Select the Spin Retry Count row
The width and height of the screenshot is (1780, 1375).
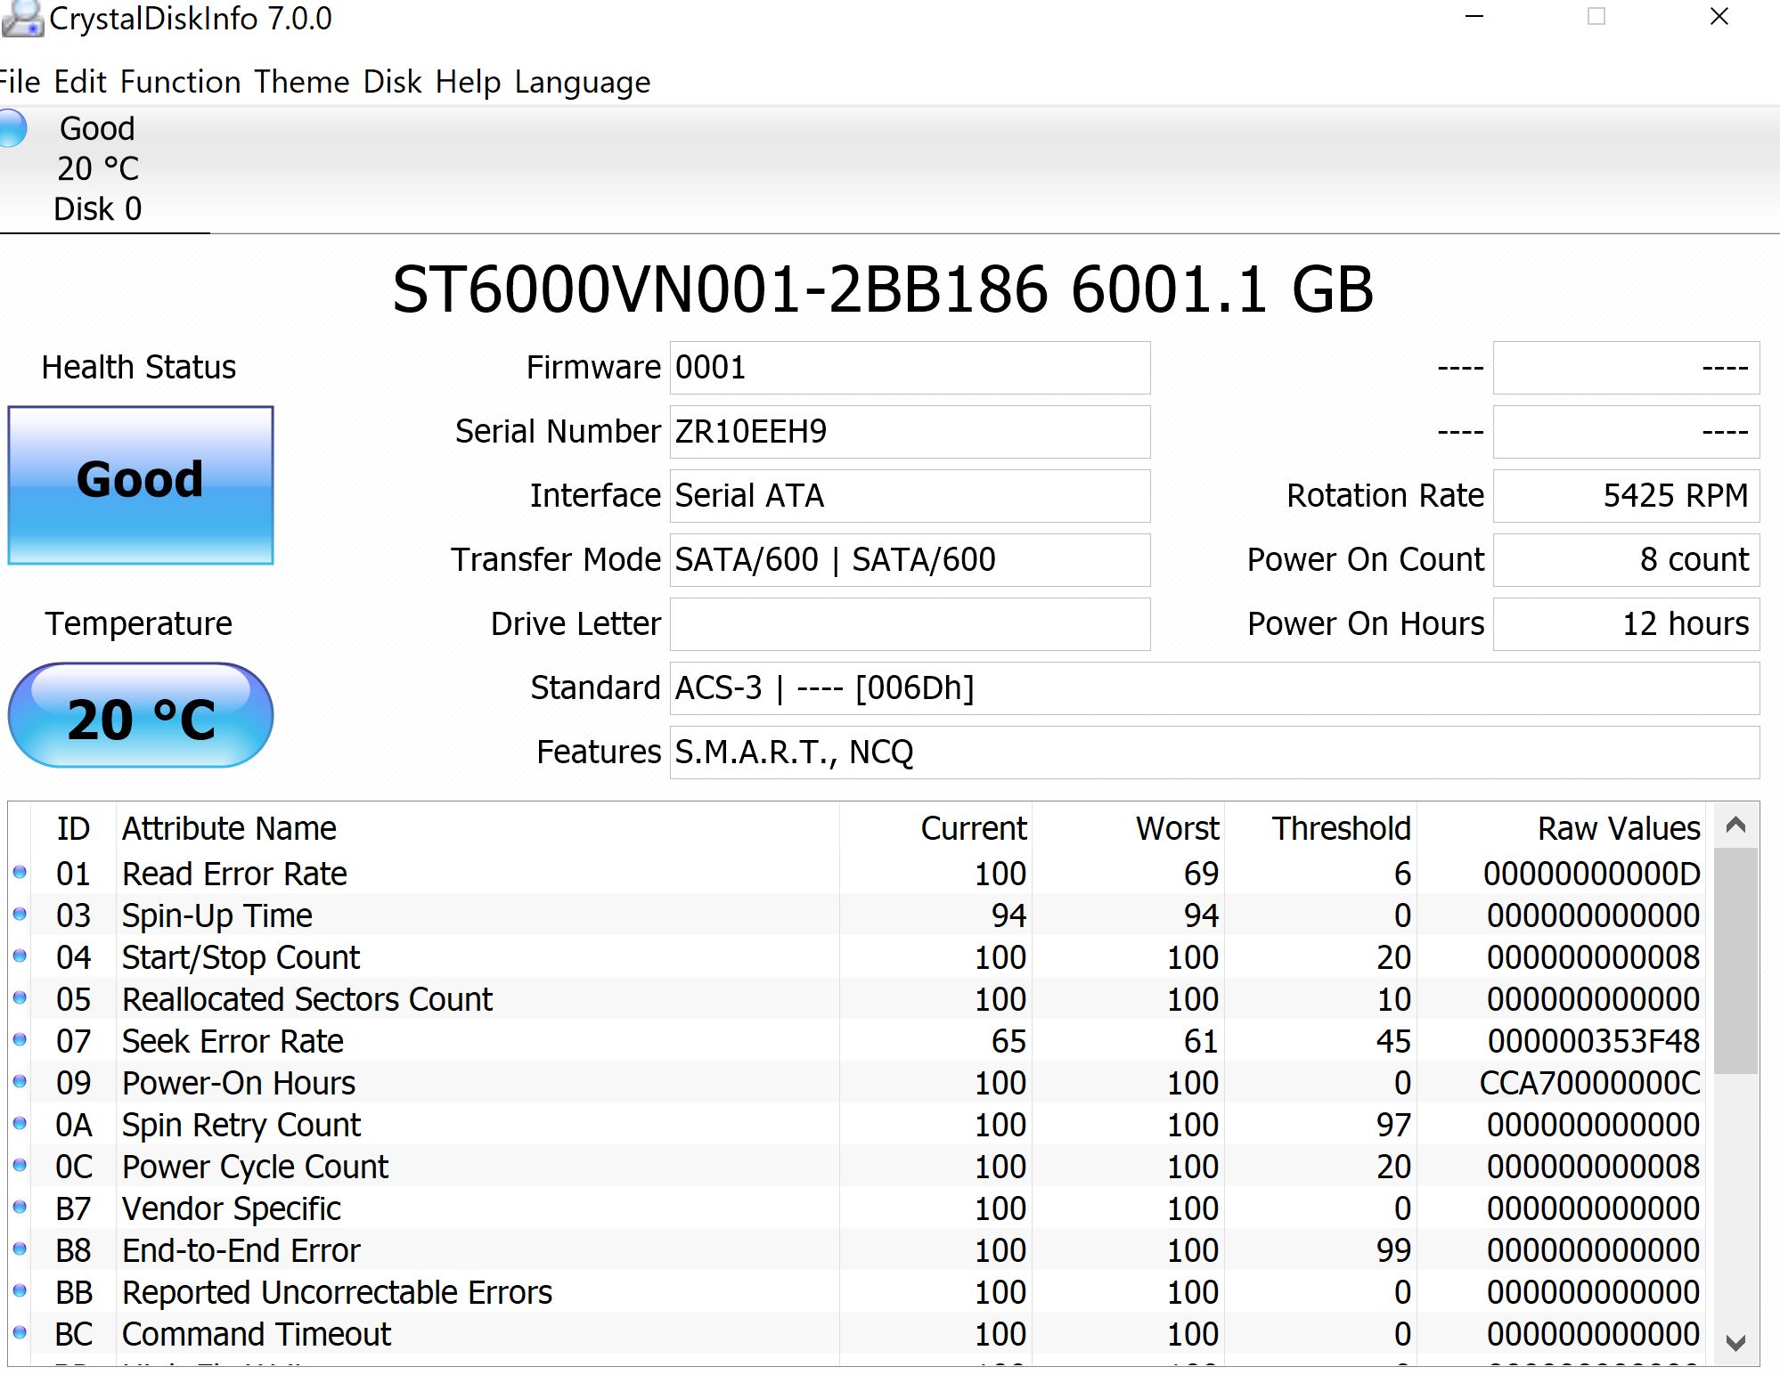(x=857, y=1125)
